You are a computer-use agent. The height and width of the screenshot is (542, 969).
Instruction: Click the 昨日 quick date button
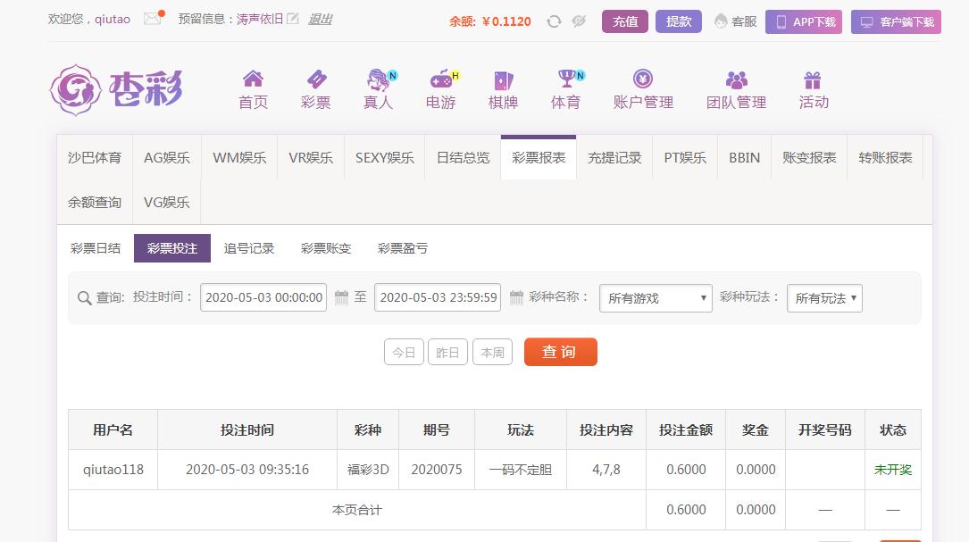click(x=447, y=353)
